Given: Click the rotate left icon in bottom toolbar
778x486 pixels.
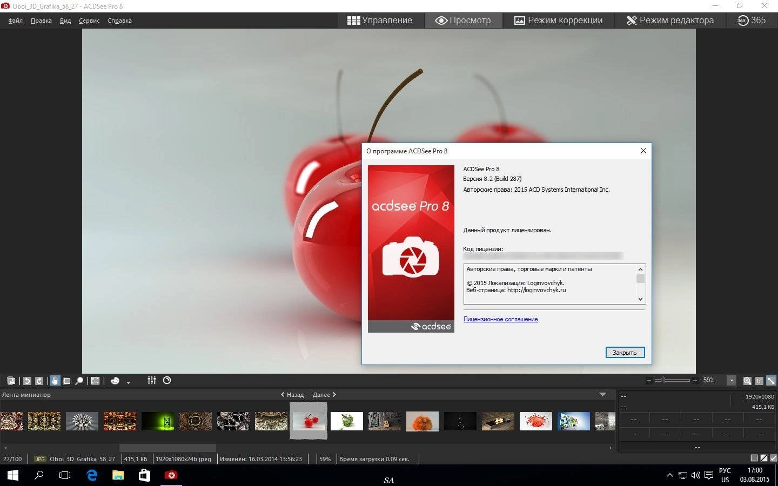Looking at the screenshot, I should (27, 381).
